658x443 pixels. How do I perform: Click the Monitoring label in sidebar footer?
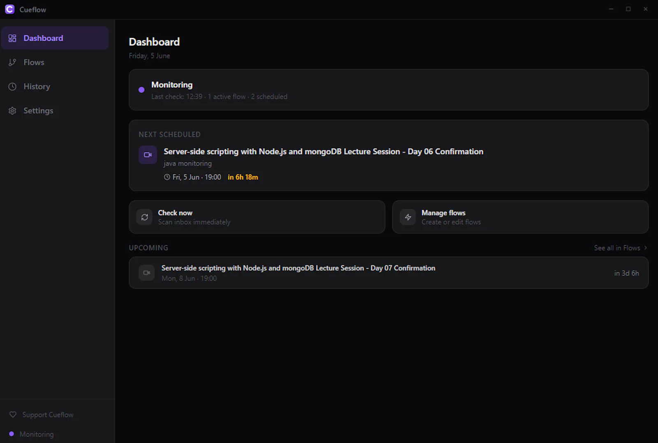[37, 434]
